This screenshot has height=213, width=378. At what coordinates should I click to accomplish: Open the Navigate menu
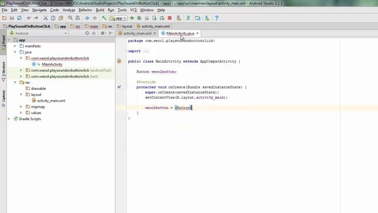pyautogui.click(x=40, y=10)
